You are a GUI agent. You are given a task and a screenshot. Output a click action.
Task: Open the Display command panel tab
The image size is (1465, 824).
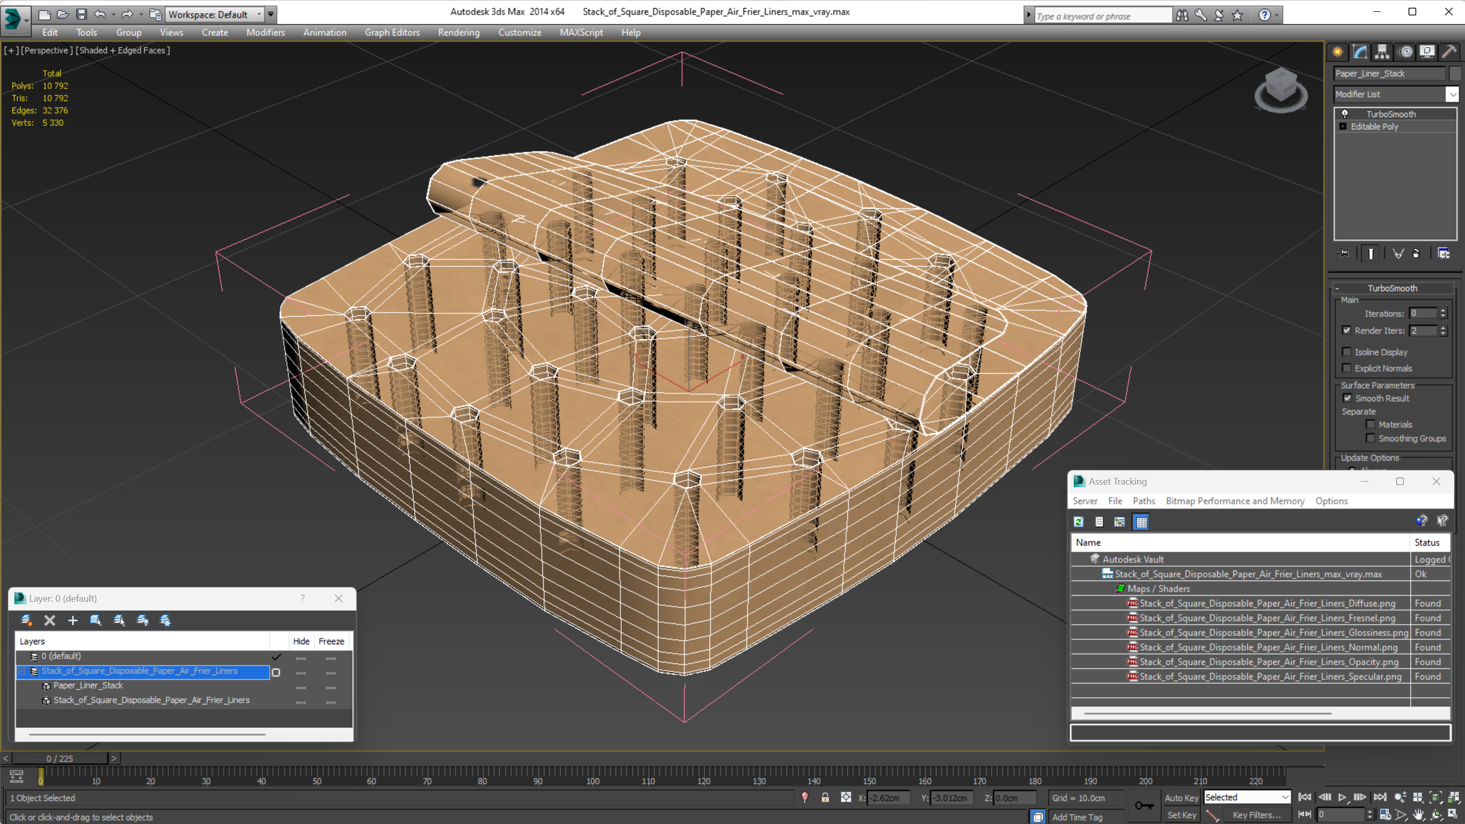tap(1427, 52)
